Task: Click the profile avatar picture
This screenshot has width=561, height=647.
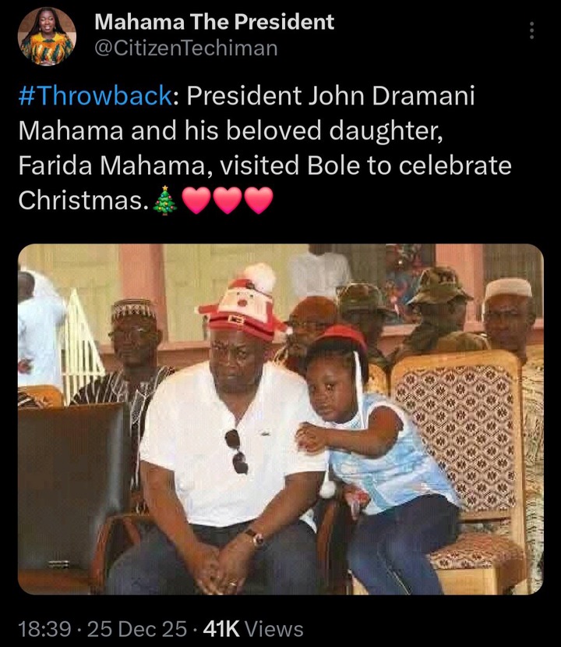Action: click(47, 36)
